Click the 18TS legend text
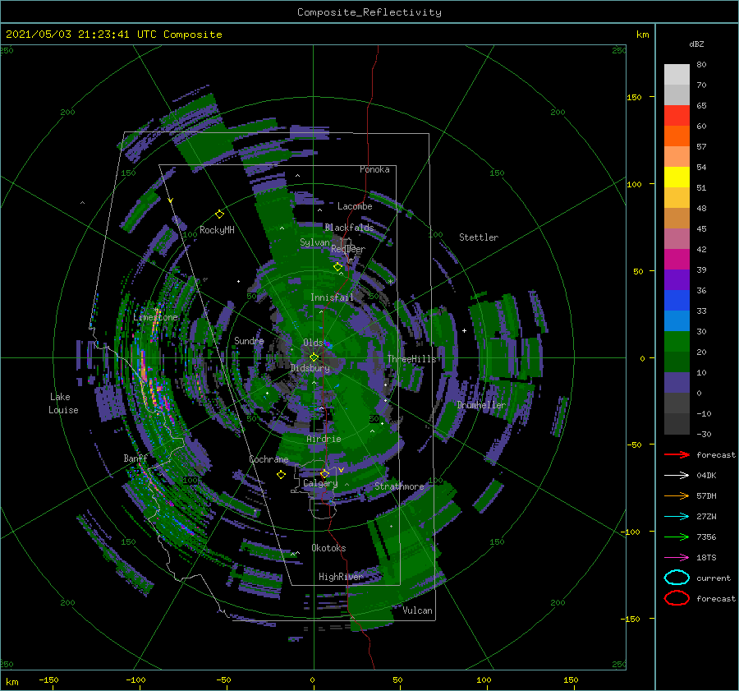Screen dimensions: 739x691 [706, 558]
